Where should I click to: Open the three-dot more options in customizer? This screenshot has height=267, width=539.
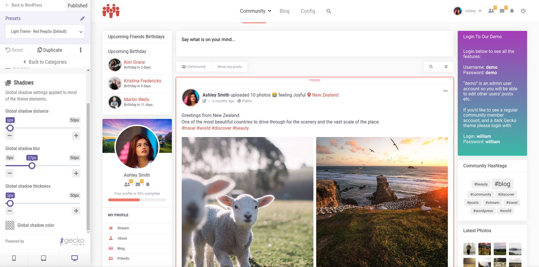pos(80,50)
